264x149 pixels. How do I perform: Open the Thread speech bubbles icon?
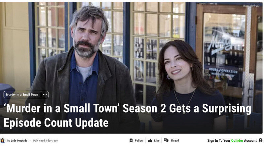pos(166,140)
